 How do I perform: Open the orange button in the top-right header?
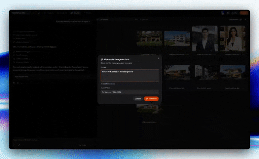(244, 13)
